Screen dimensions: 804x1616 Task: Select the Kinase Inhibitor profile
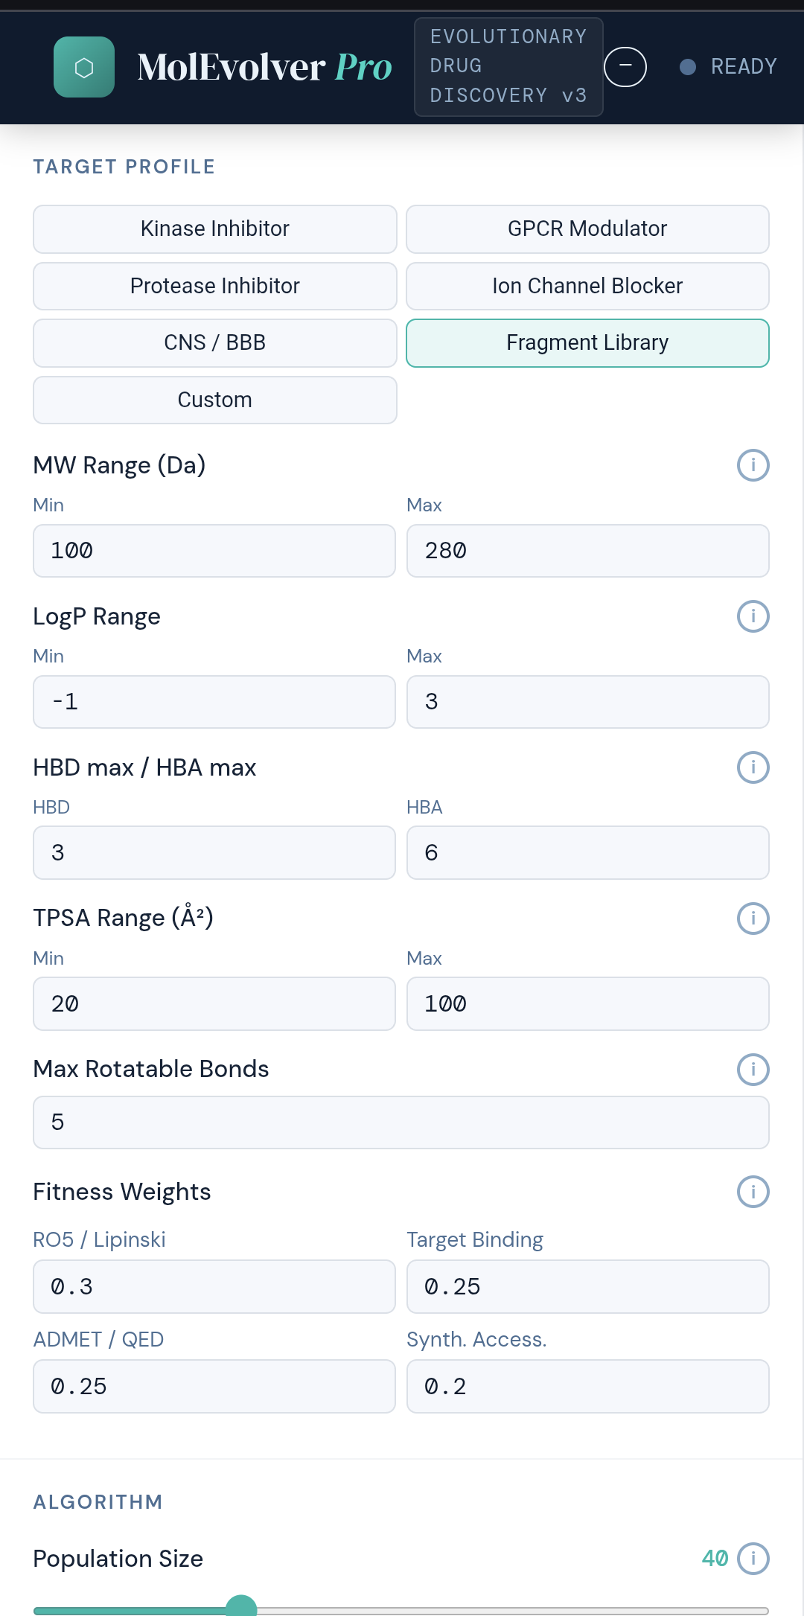(x=214, y=229)
